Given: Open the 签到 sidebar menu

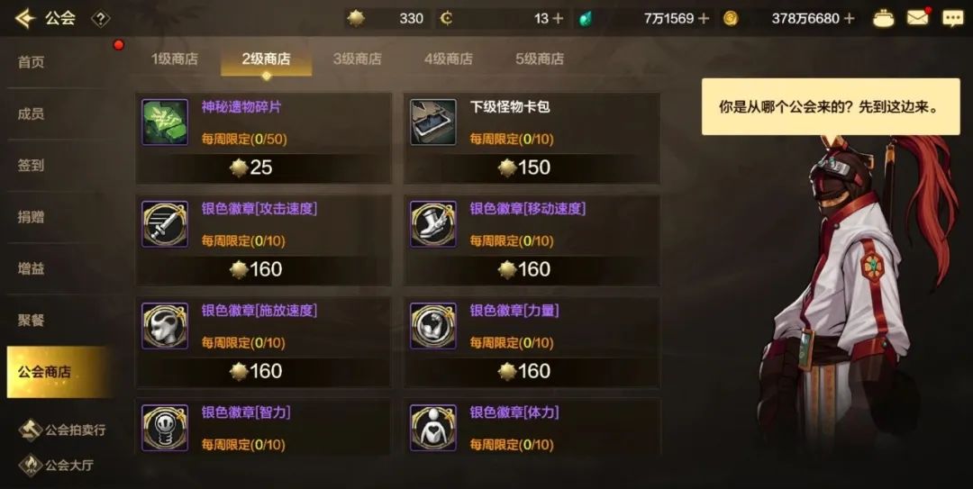Looking at the screenshot, I should tap(31, 165).
